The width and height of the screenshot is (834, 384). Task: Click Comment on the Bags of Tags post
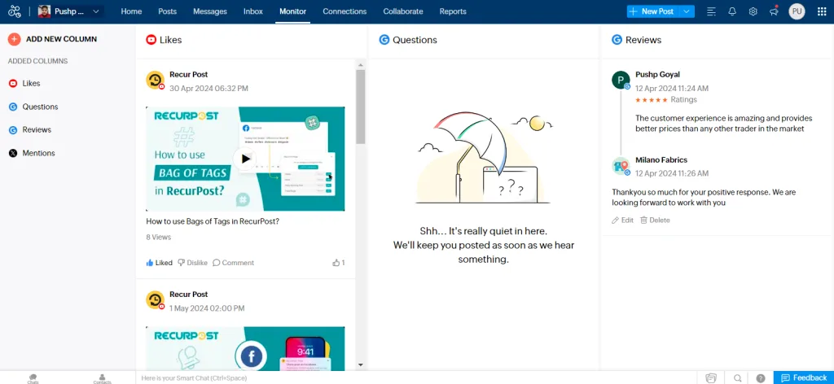tap(233, 263)
